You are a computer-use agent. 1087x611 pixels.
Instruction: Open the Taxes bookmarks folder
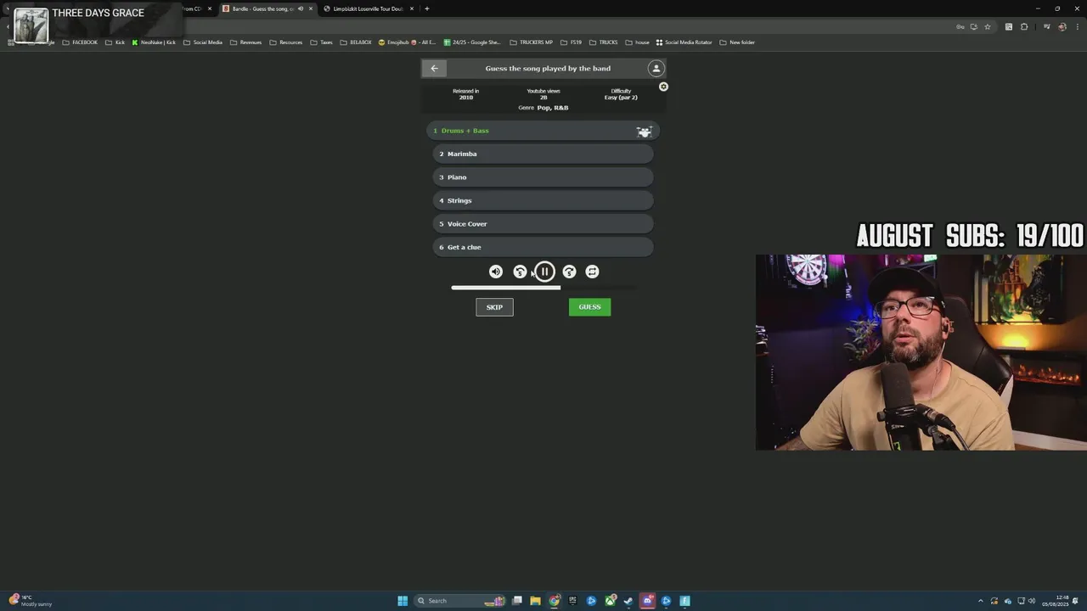[x=321, y=42]
